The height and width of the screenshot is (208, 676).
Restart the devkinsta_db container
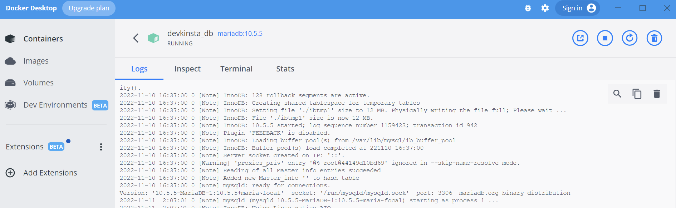pos(630,38)
